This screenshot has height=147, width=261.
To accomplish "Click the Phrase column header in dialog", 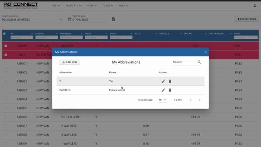I will [x=113, y=72].
